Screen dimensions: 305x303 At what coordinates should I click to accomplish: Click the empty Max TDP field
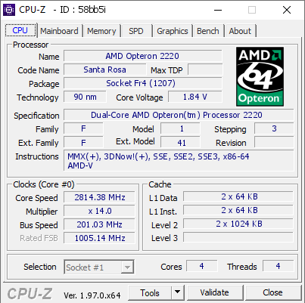point(205,70)
